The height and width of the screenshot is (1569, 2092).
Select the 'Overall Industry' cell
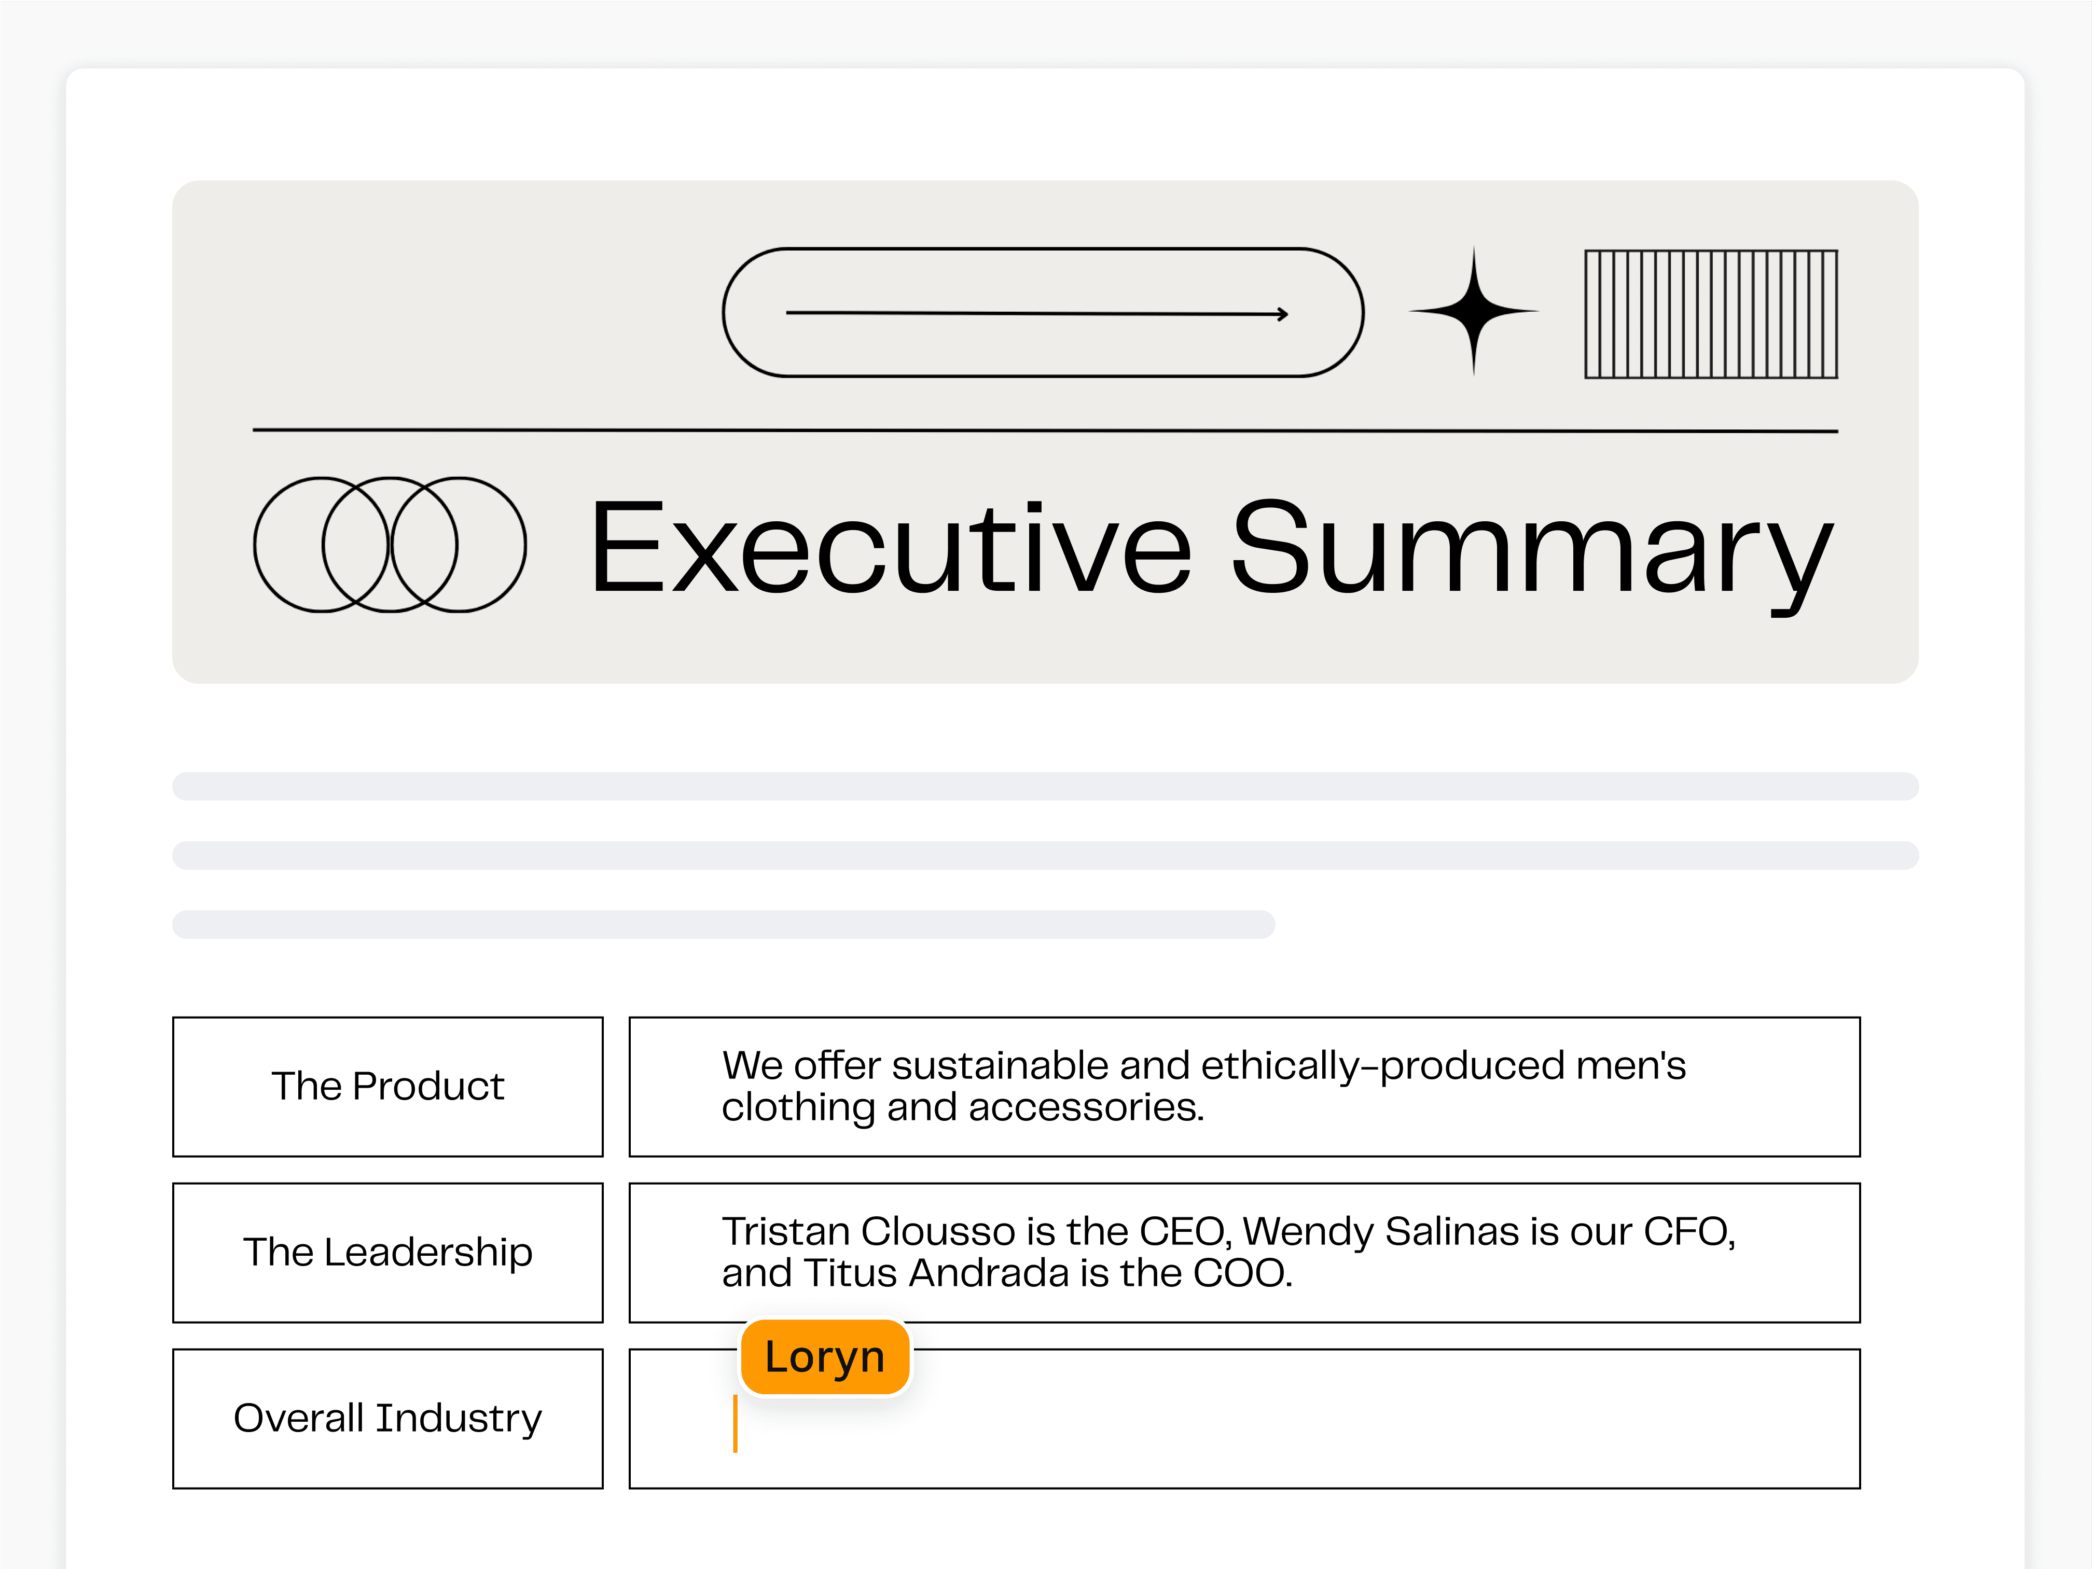tap(388, 1418)
